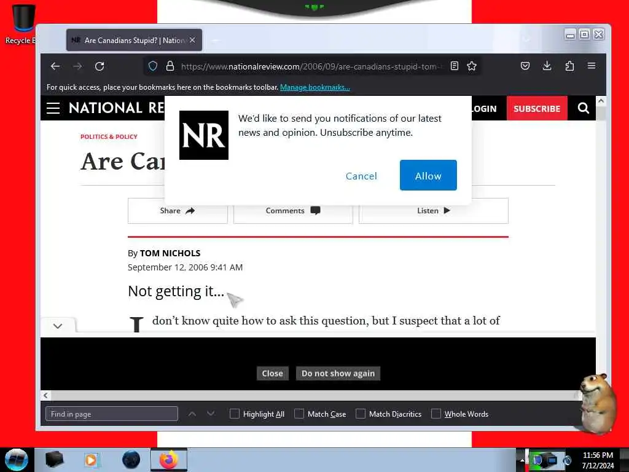Open the downloads panel
629x472 pixels.
coord(547,66)
